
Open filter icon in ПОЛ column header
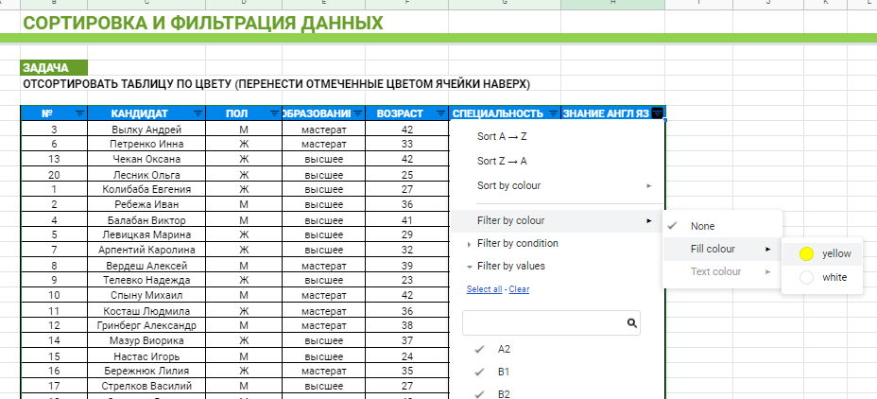coord(273,113)
